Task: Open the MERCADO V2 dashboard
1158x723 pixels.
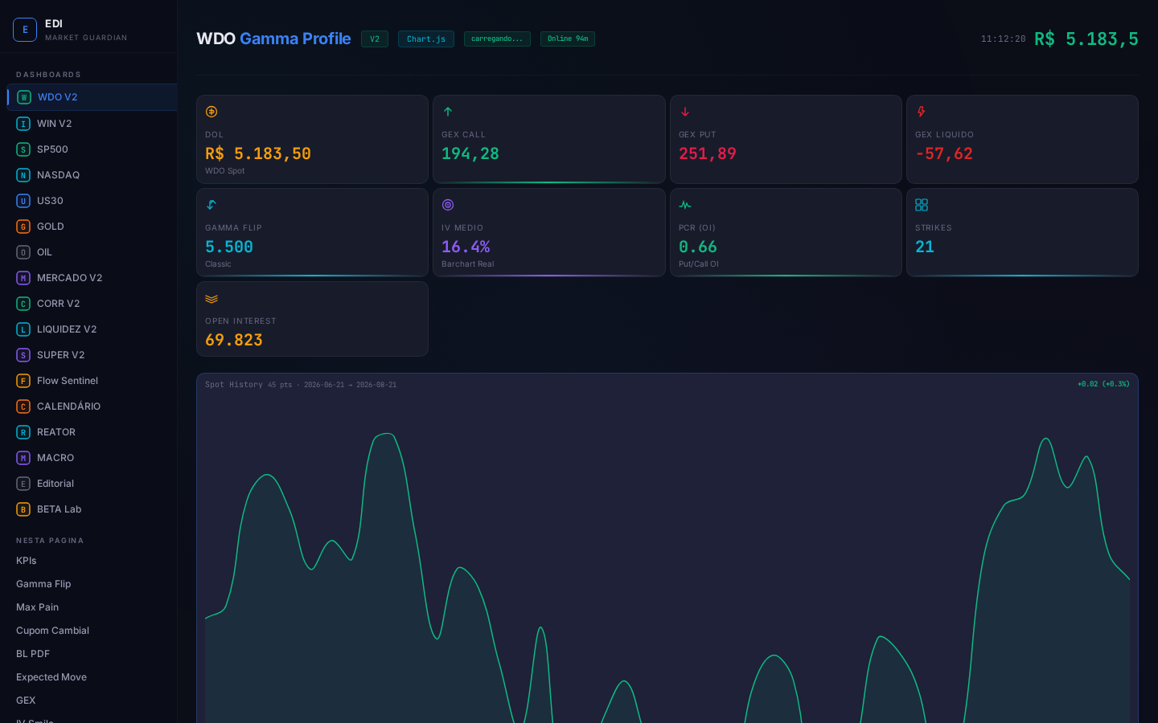Action: point(92,278)
